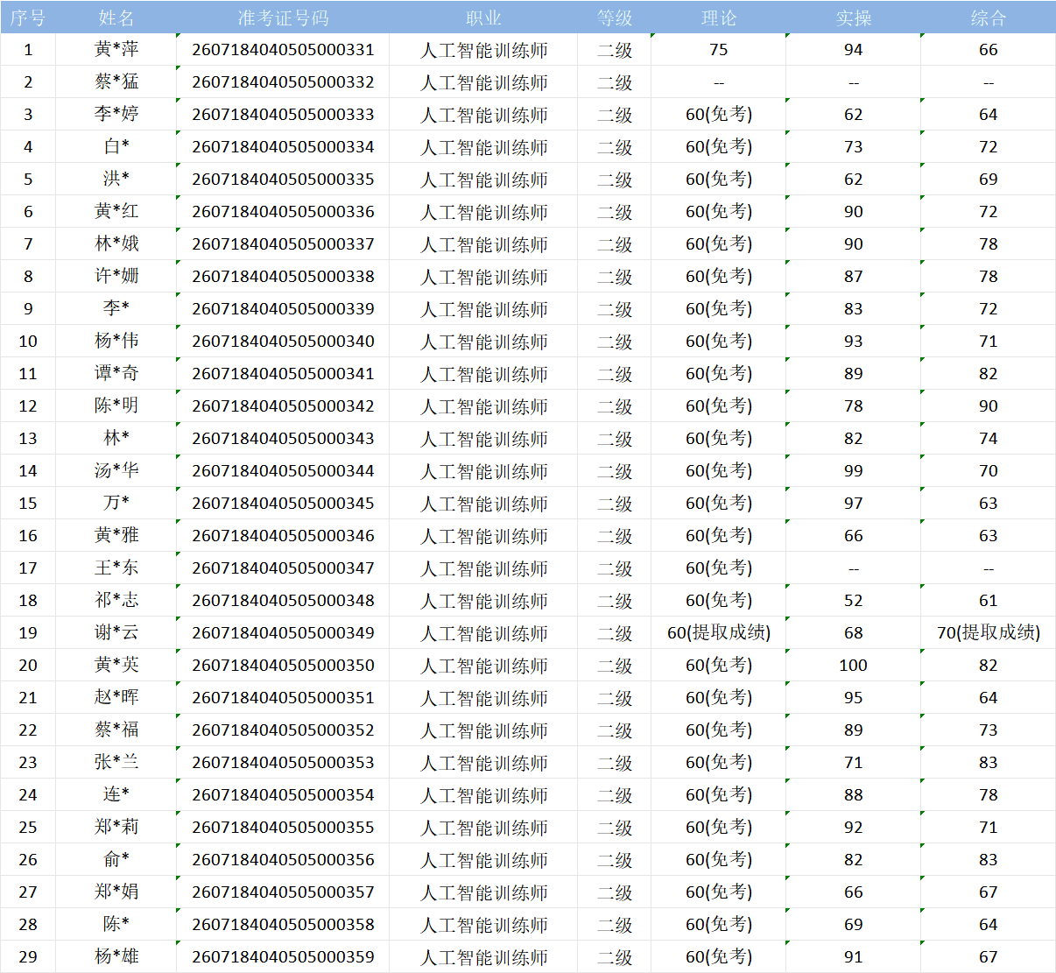Click the 实操 column header
Screen dimensions: 1056x973
point(854,18)
